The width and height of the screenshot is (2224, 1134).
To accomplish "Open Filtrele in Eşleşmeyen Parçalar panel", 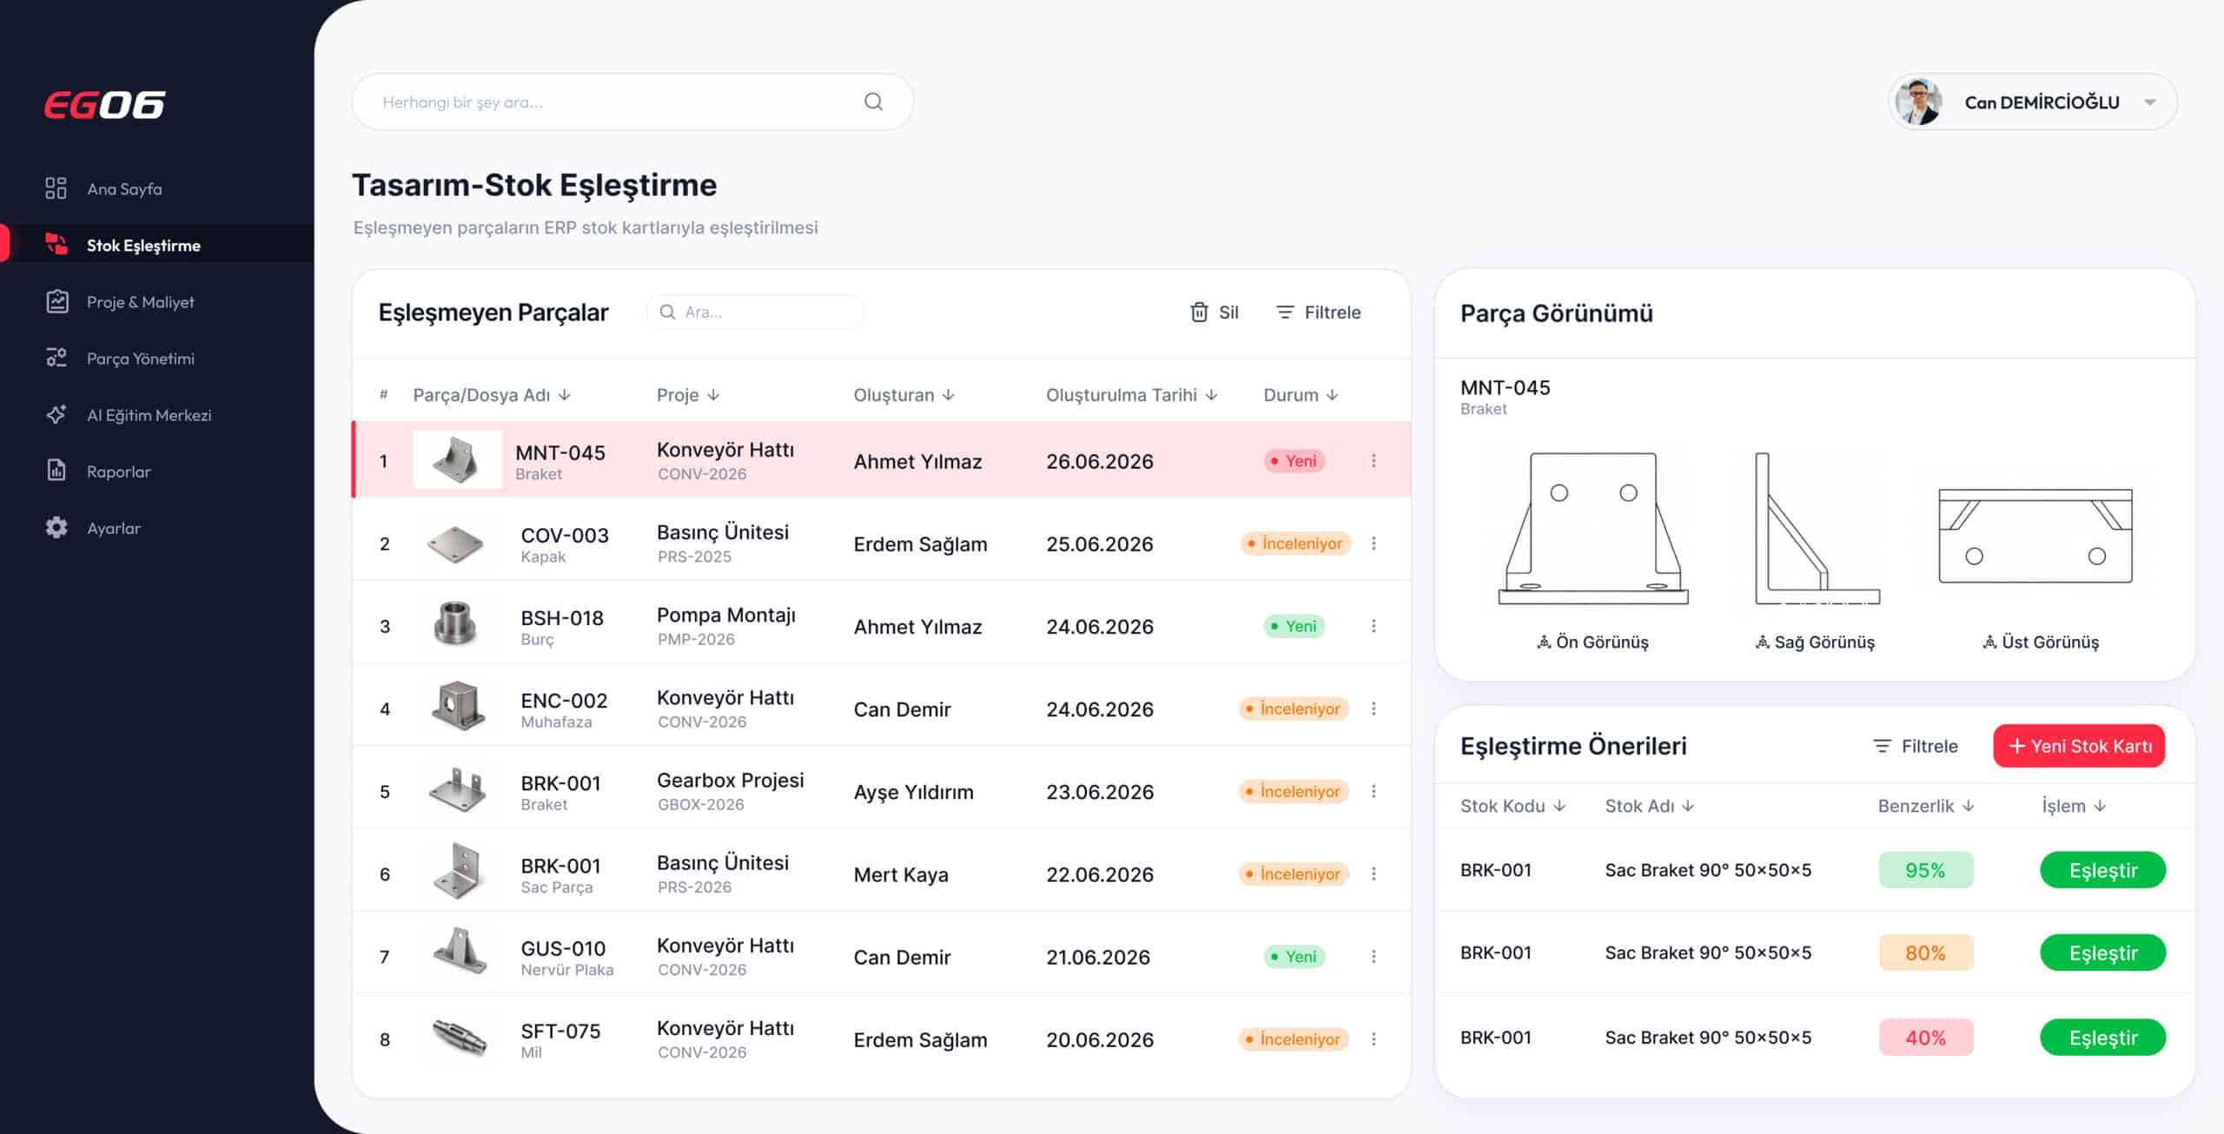I will point(1318,312).
